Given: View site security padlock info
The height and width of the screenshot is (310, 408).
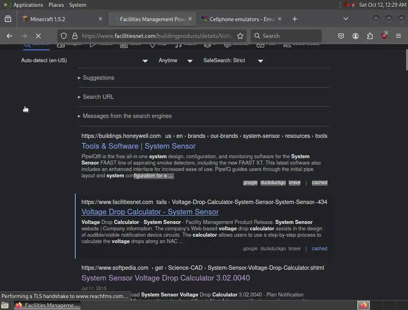Looking at the screenshot, I should point(75,36).
